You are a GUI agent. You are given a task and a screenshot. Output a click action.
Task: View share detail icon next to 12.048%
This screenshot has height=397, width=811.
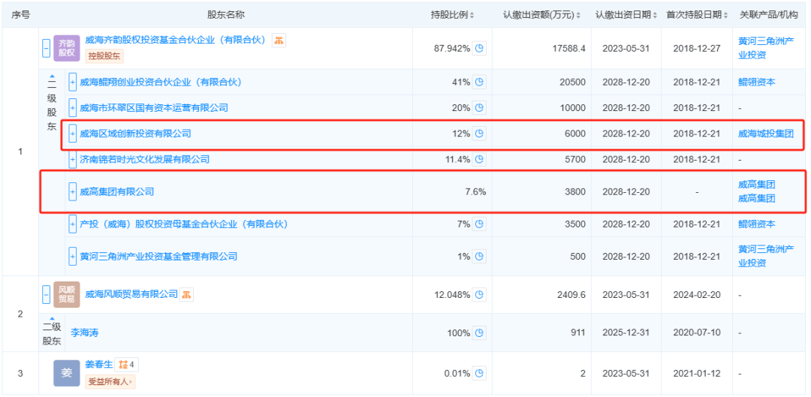click(x=480, y=295)
